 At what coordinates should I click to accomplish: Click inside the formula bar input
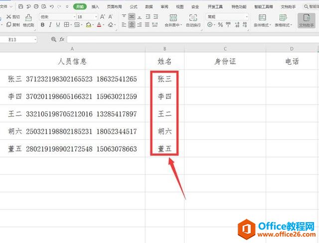[193, 40]
